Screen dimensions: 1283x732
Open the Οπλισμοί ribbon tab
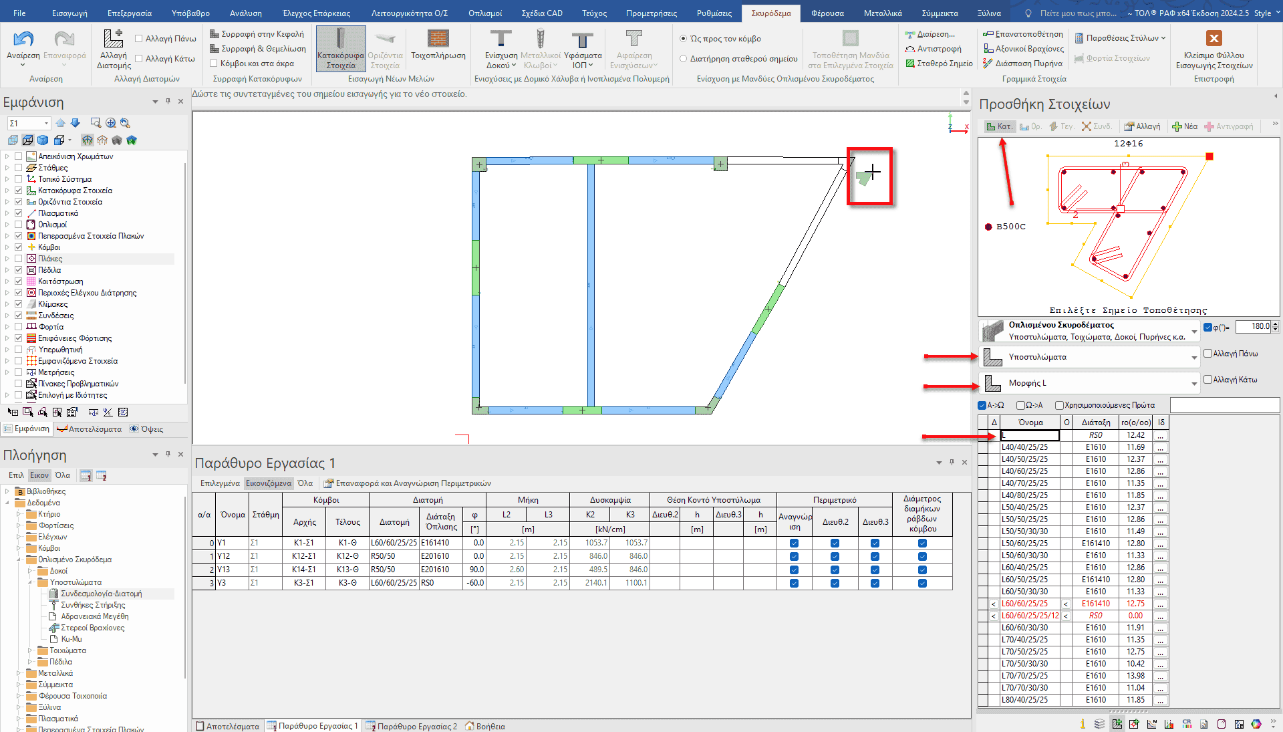[484, 13]
